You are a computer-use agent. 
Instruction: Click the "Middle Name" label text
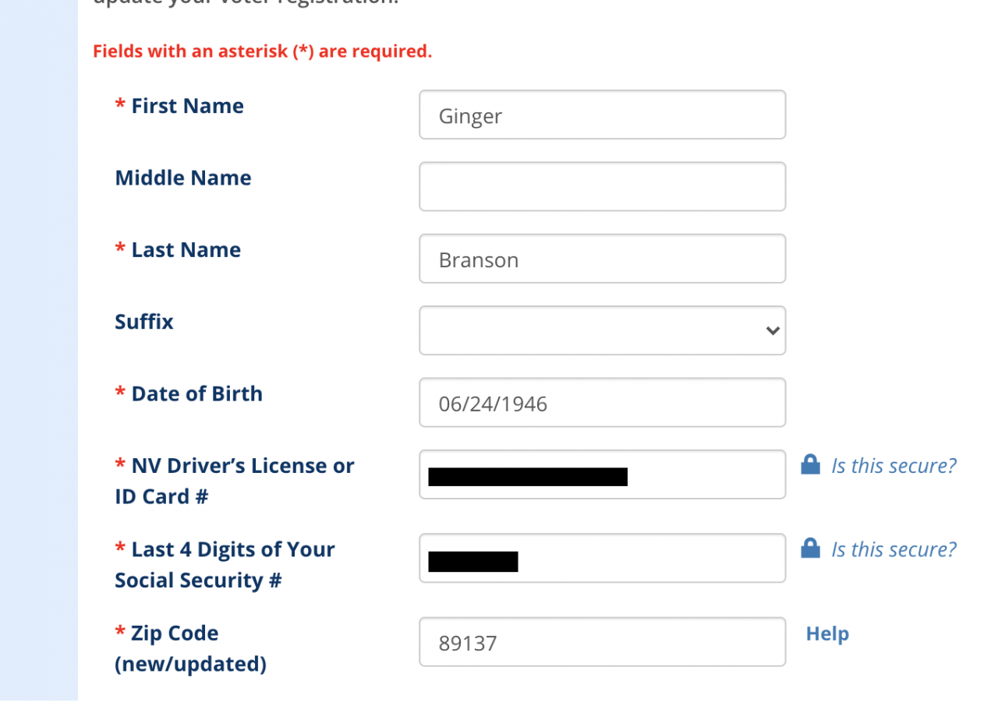pos(183,178)
